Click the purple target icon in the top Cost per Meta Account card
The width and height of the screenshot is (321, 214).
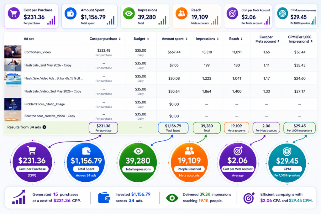tap(232, 13)
